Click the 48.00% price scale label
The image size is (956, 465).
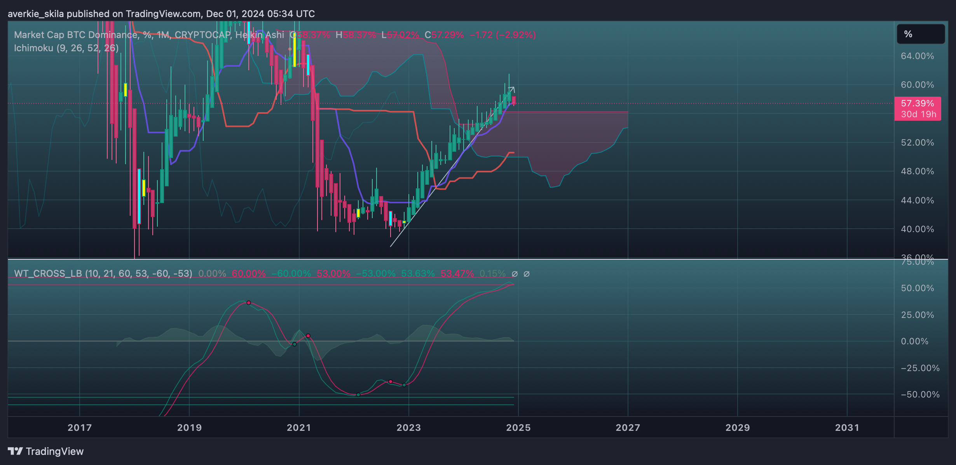(x=918, y=171)
